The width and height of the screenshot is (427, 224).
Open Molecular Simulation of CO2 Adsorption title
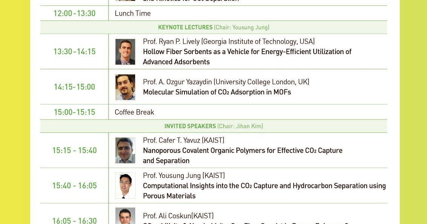coord(217,92)
